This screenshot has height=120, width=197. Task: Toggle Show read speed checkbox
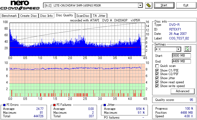pyautogui.click(x=157, y=82)
